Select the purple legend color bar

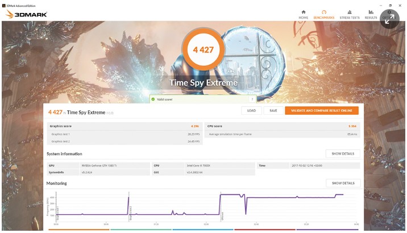pos(327,230)
